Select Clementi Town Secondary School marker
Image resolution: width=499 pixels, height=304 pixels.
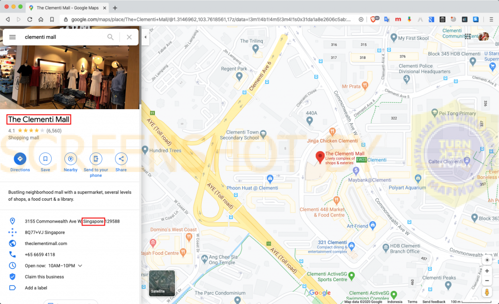(263, 134)
